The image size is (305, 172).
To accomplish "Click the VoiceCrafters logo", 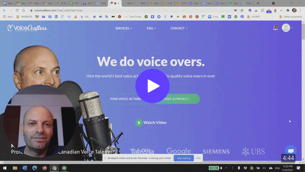I will (x=27, y=28).
